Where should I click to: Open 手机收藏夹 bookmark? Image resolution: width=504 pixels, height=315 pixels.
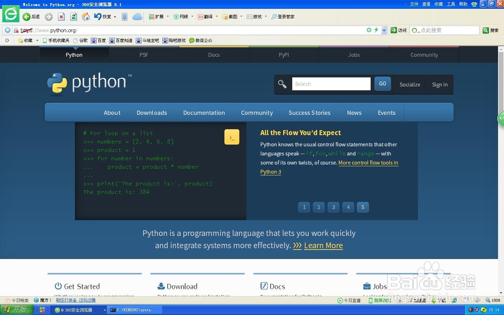pyautogui.click(x=56, y=40)
